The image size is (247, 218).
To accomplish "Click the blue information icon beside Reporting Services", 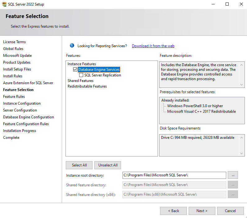I will coord(72,45).
